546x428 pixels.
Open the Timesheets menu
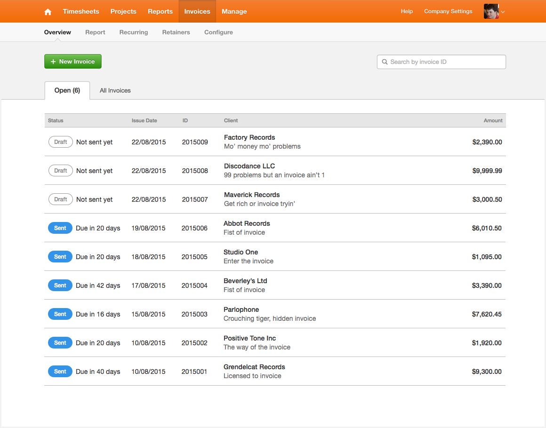[x=81, y=11]
